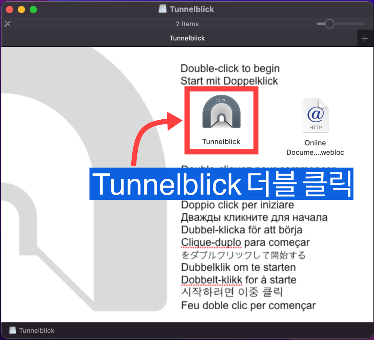Add a new Finder tab with plus

tap(365, 39)
